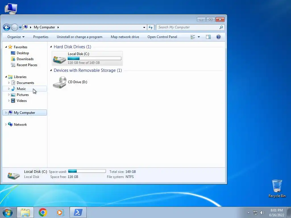291x218 pixels.
Task: Click the blue Help question mark icon
Action: coord(219,37)
